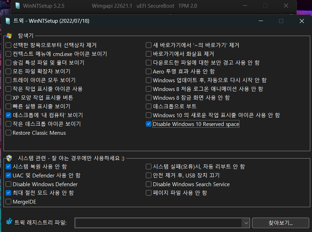Enable Windows 10 새로운 작업 표시줄 아이콘 사용 안 함
The height and width of the screenshot is (232, 312).
coord(149,115)
